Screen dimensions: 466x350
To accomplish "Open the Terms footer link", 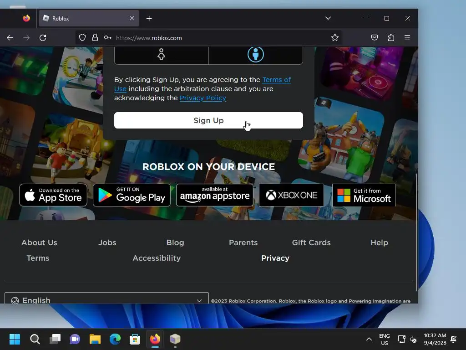I will tap(38, 258).
